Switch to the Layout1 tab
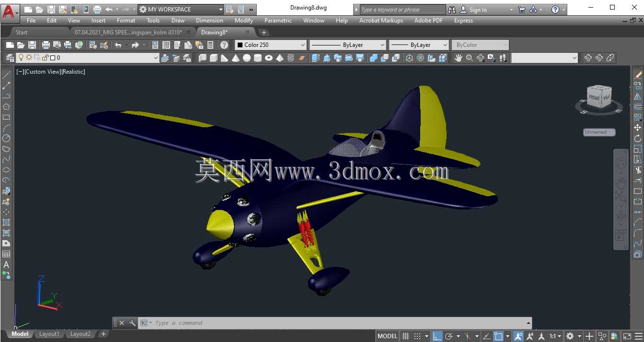This screenshot has width=644, height=342. click(49, 334)
